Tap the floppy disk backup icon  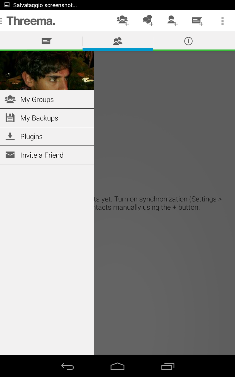pos(10,118)
